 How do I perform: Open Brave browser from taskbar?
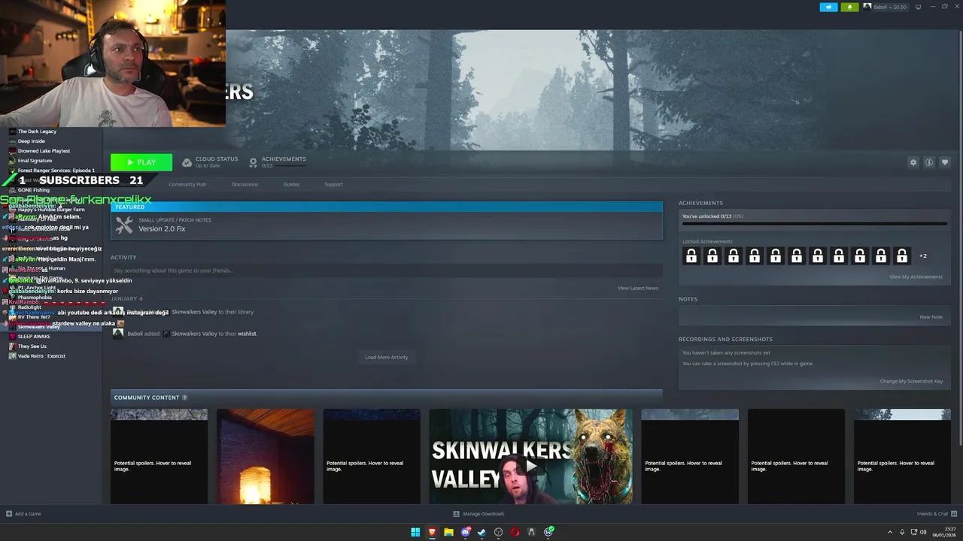pos(432,532)
